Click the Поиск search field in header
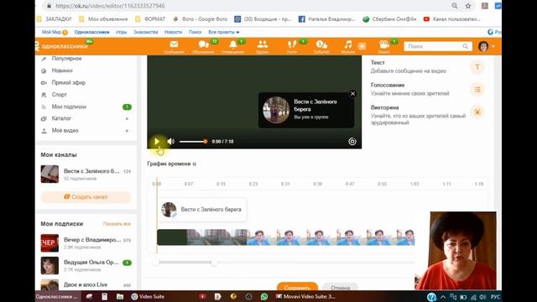 tap(438, 46)
